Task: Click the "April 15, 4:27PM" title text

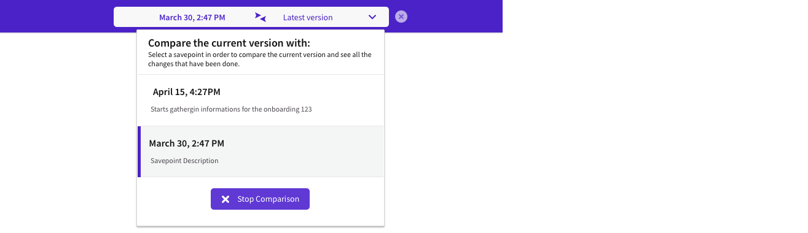Action: click(187, 92)
